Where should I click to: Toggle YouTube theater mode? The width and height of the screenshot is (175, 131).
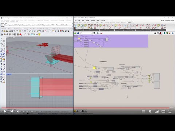(x=163, y=111)
